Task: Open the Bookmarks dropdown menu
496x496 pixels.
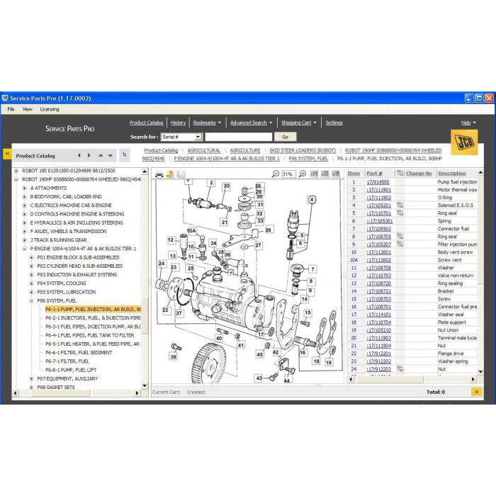Action: click(x=207, y=123)
